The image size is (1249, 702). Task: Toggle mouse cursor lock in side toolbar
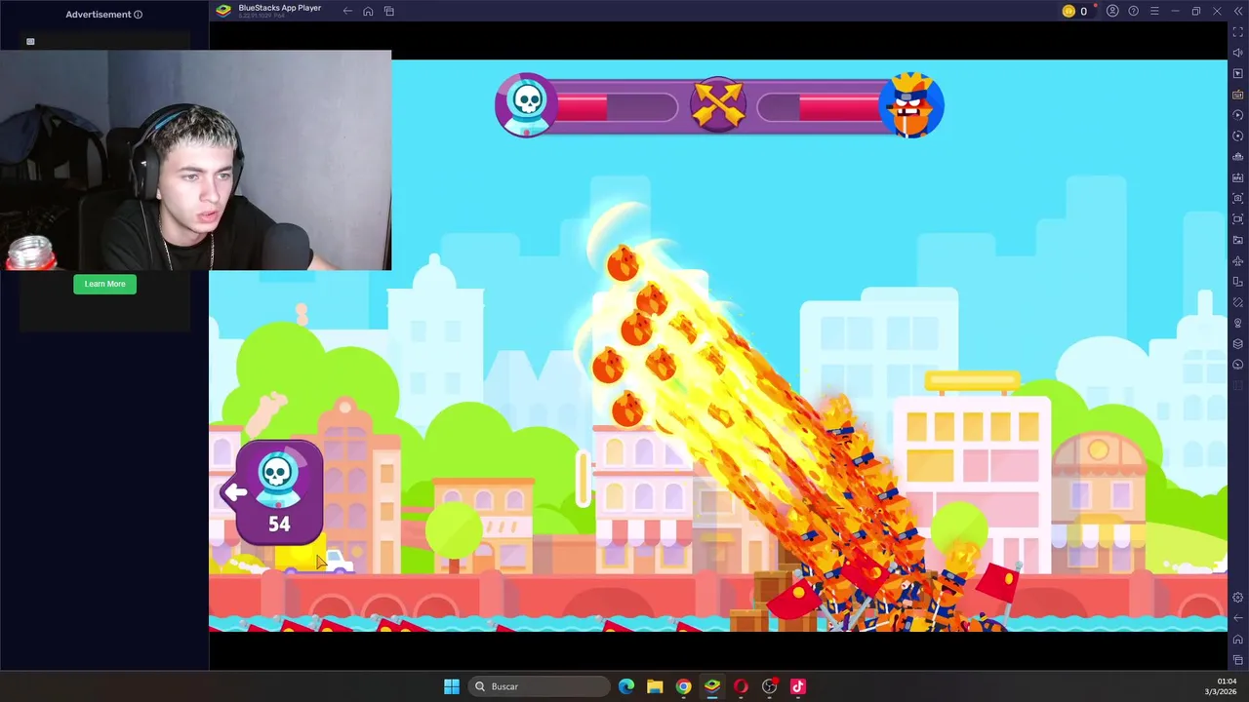pyautogui.click(x=1238, y=73)
